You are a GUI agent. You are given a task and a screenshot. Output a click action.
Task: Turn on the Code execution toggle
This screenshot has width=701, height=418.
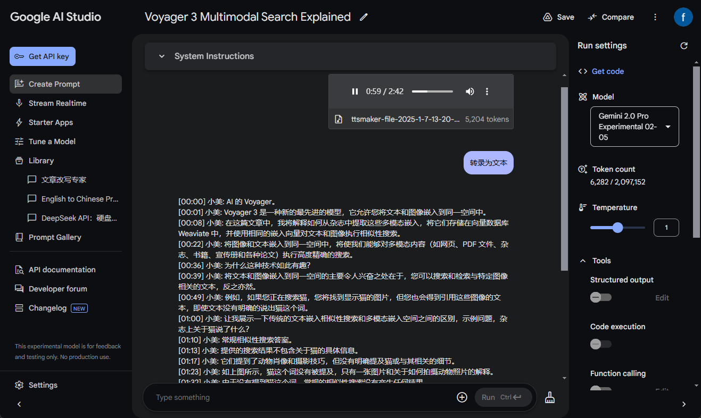pyautogui.click(x=600, y=344)
